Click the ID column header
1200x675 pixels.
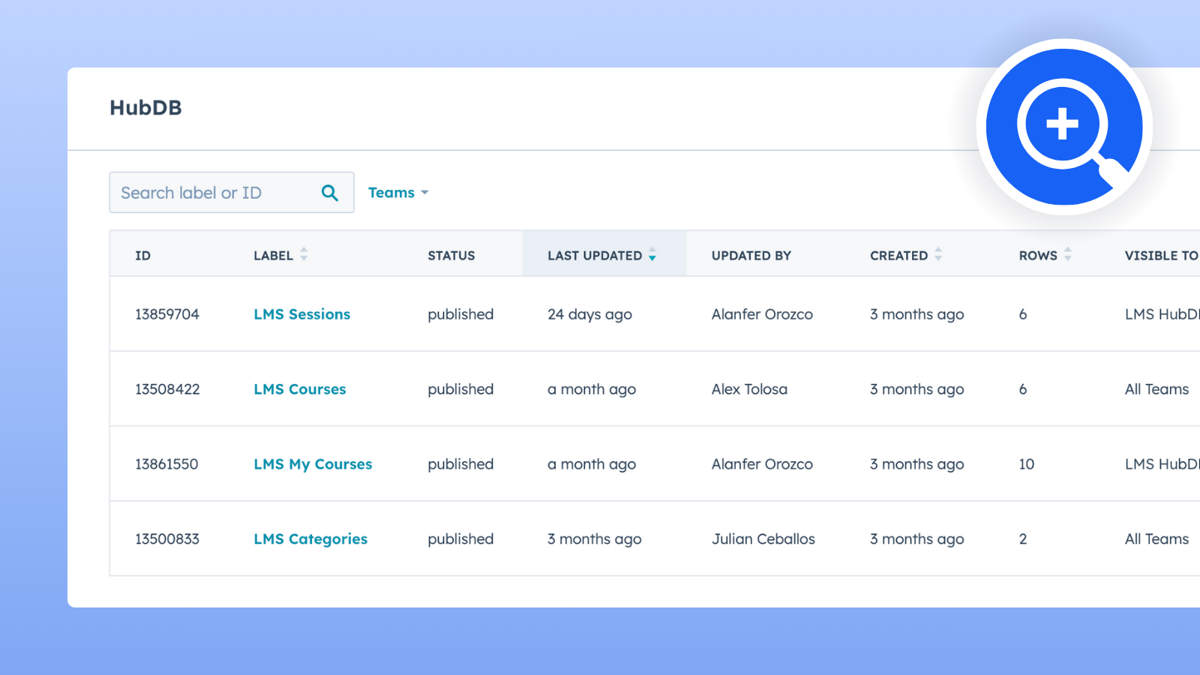click(142, 256)
